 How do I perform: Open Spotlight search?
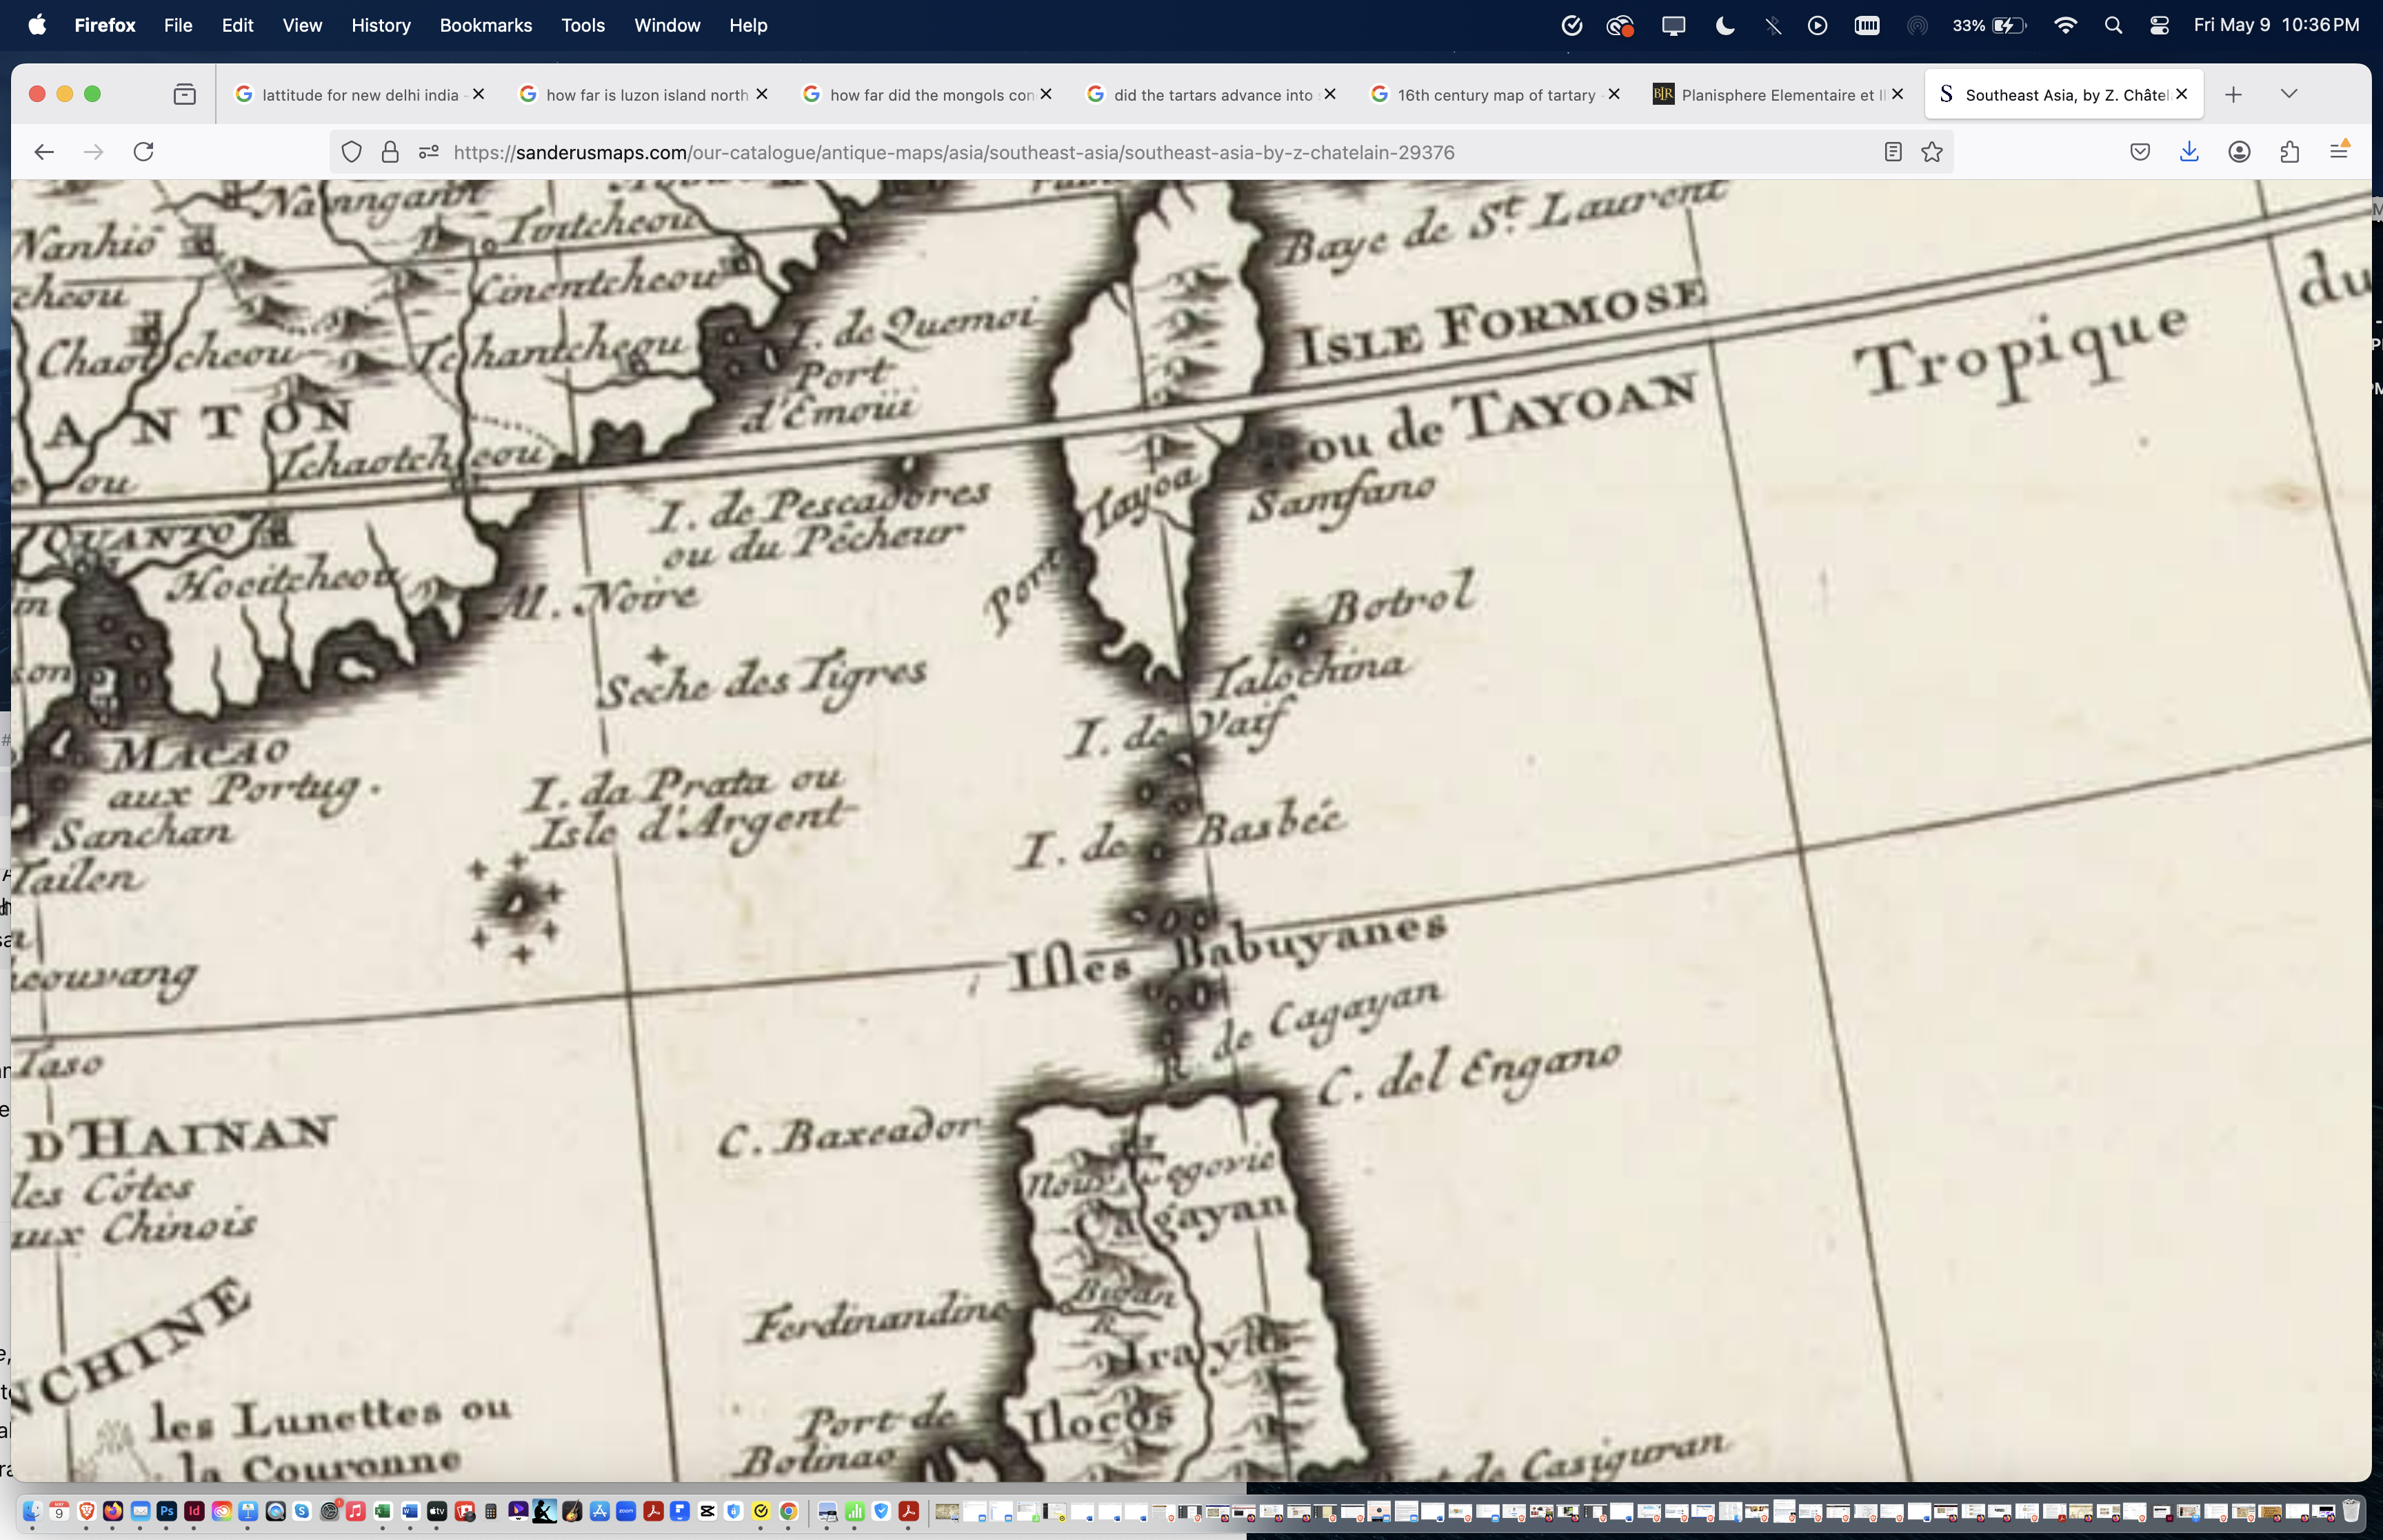pyautogui.click(x=2113, y=25)
